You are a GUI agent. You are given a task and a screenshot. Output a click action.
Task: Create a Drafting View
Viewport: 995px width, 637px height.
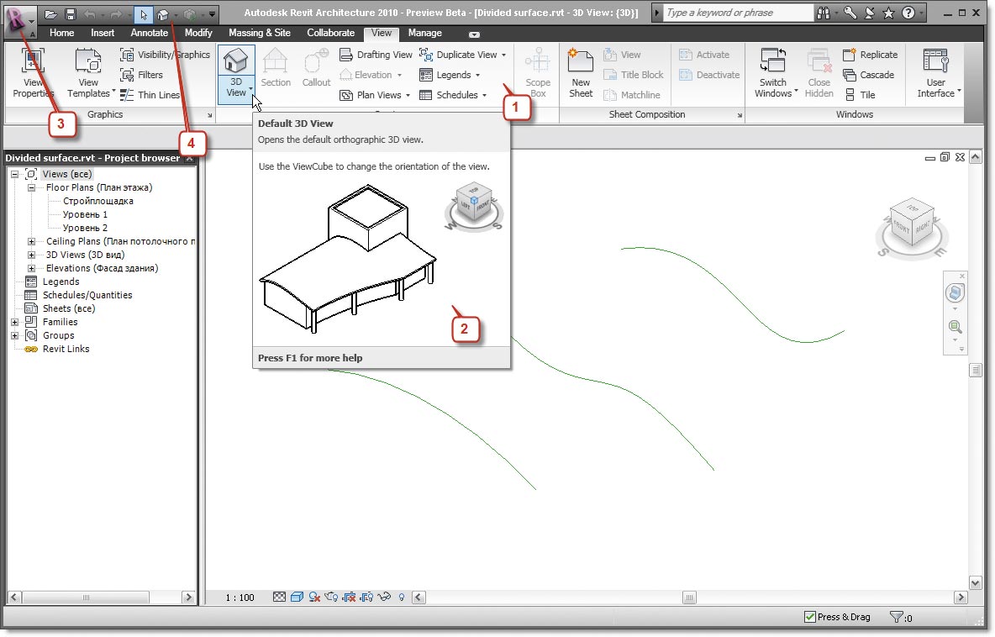376,55
